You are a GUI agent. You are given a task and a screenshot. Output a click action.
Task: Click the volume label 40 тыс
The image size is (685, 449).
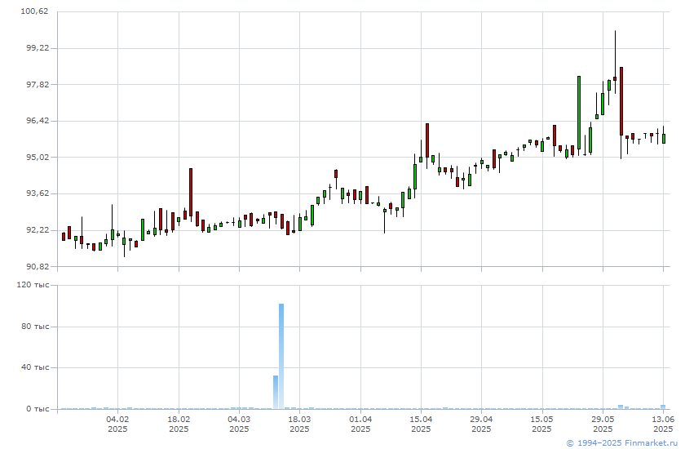coord(35,367)
